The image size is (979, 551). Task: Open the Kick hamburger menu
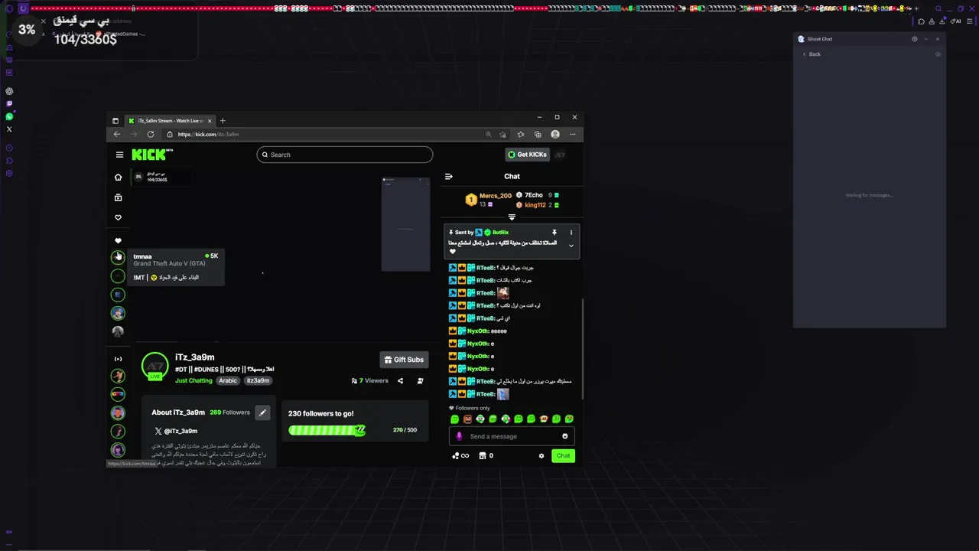[x=119, y=155]
